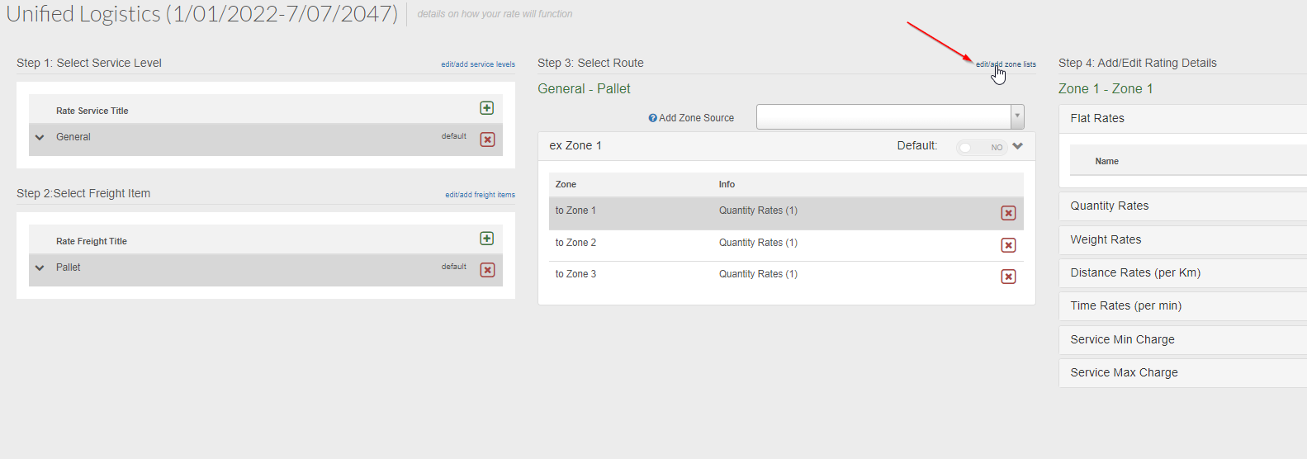
Task: Open the Quantity Rates section
Action: [1110, 206]
